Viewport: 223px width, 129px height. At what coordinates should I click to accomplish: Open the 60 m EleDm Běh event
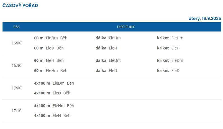50,38
